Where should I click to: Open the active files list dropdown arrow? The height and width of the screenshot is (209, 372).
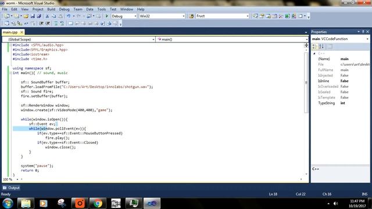click(306, 33)
